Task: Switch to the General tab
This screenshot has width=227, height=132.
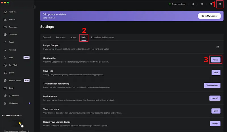Action: point(47,37)
